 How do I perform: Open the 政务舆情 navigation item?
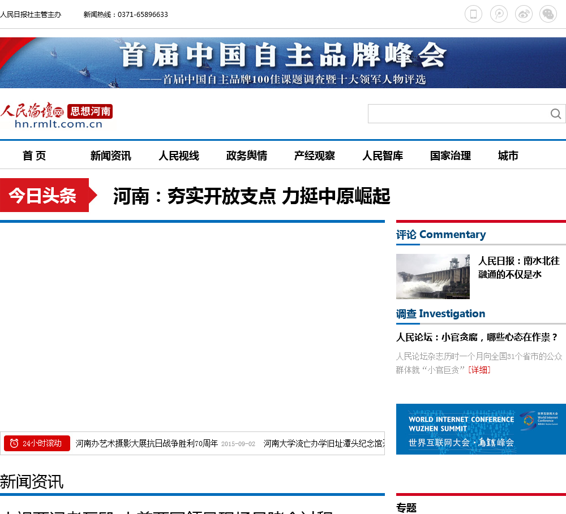(247, 156)
